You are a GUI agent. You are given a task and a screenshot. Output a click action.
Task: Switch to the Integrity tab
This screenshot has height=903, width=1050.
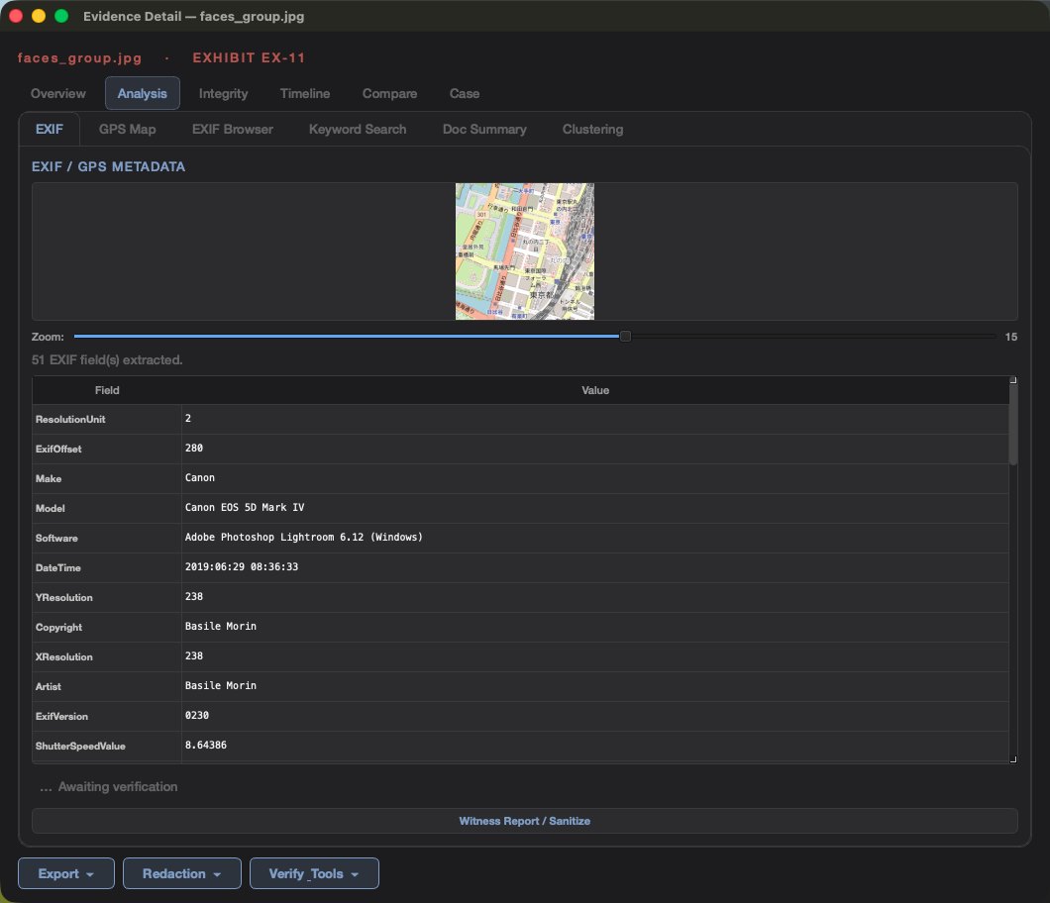click(x=223, y=94)
